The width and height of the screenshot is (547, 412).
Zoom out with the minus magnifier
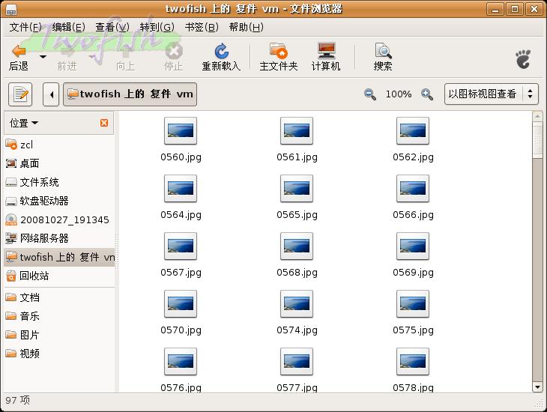point(369,94)
